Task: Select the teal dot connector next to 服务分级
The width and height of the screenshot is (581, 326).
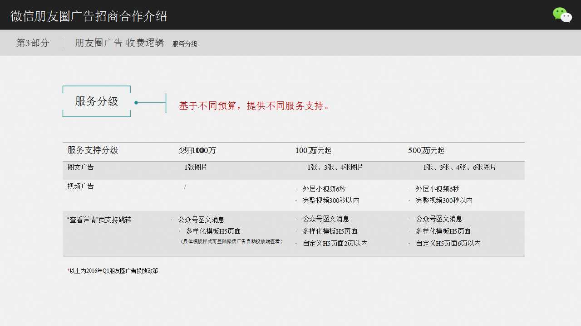Action: pyautogui.click(x=135, y=103)
